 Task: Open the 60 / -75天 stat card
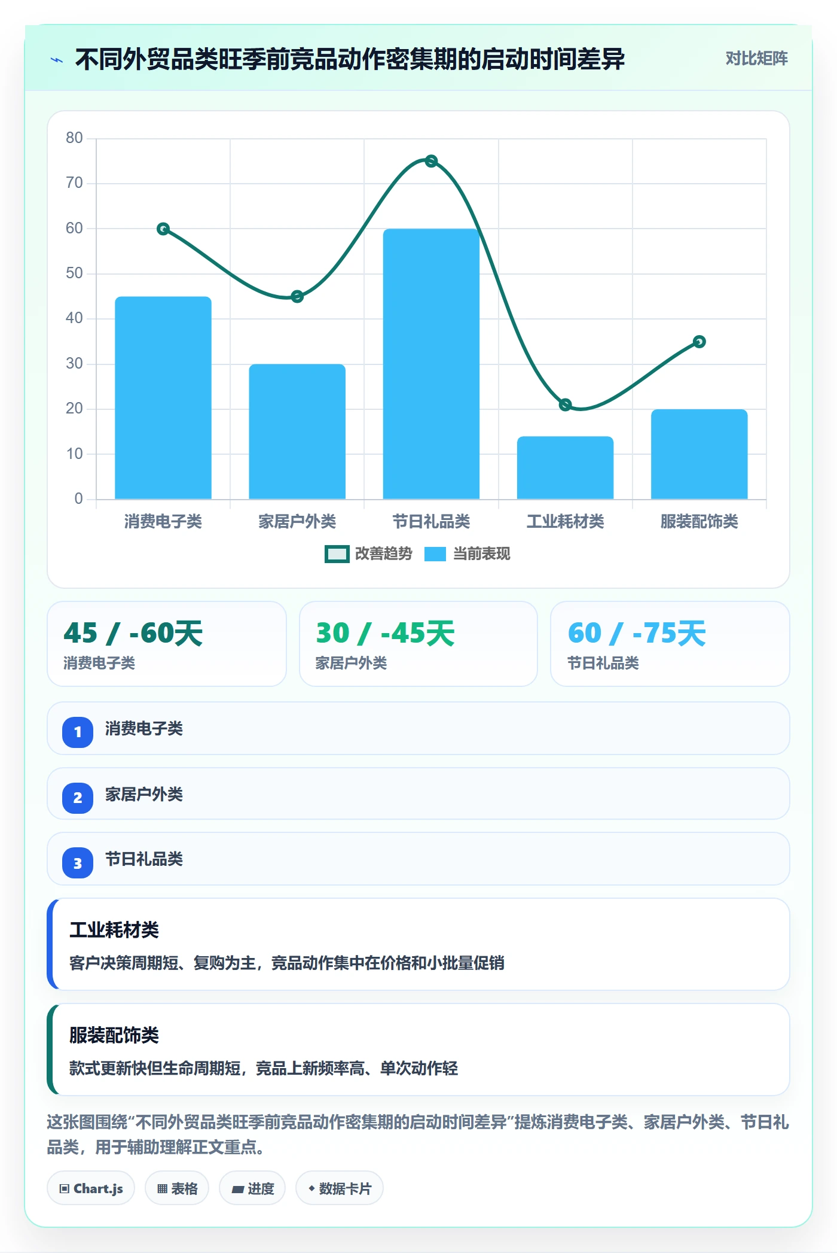click(670, 644)
